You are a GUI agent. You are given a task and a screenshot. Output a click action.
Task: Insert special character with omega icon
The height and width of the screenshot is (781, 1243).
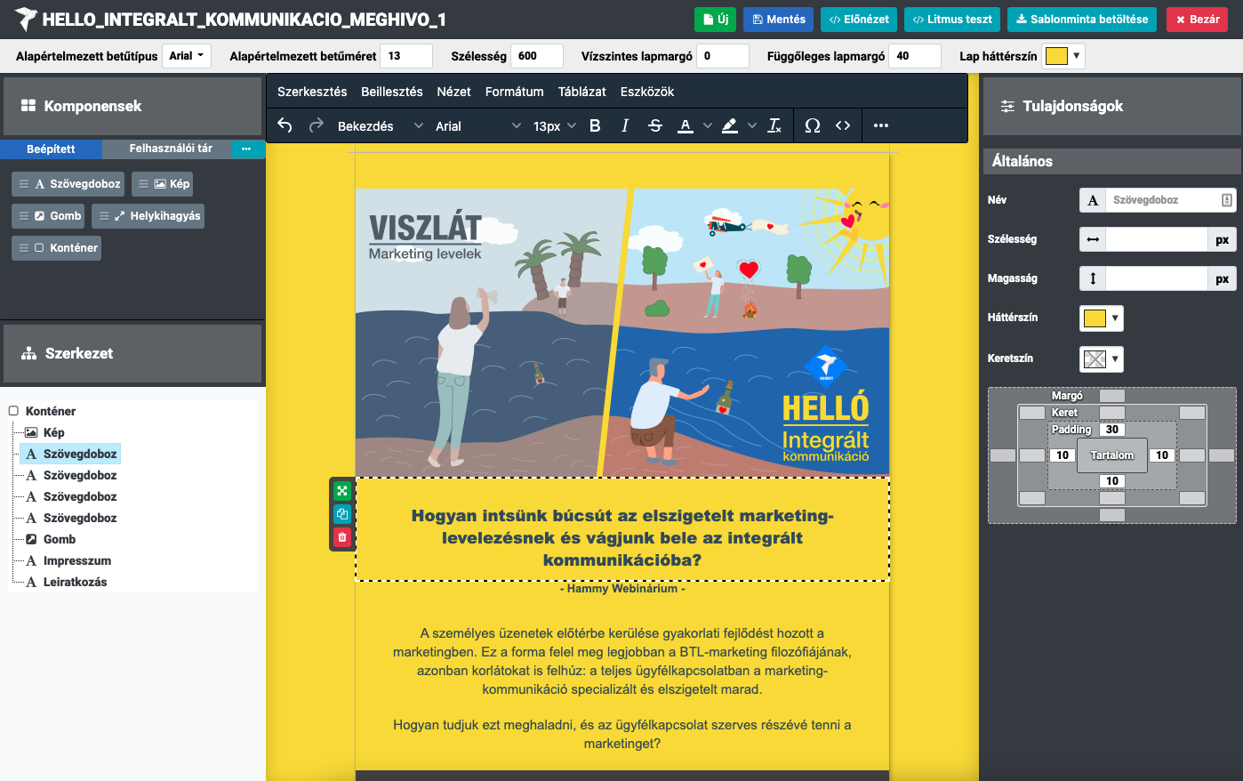[x=812, y=125]
